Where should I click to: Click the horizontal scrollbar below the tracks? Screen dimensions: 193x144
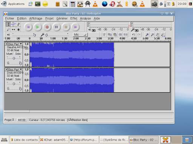point(87,111)
